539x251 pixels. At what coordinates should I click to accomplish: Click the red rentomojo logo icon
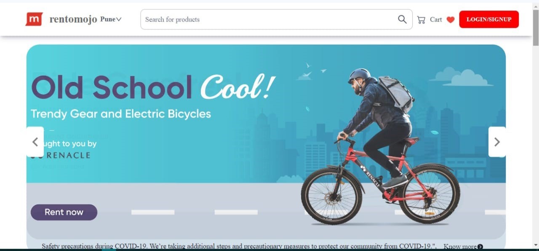[34, 19]
